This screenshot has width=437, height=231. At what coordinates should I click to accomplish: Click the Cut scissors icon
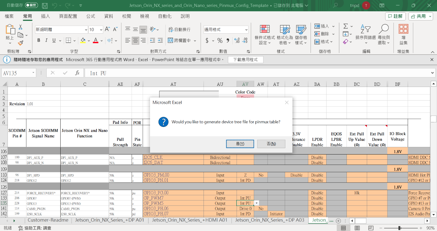(21, 27)
